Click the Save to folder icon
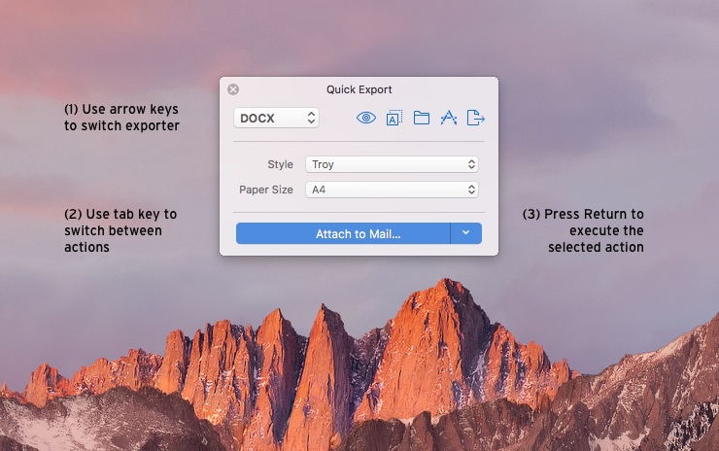The image size is (719, 451). tap(422, 118)
